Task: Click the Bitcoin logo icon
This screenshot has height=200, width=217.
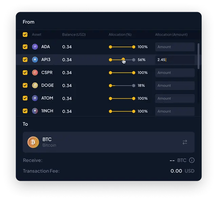Action: tap(33, 142)
